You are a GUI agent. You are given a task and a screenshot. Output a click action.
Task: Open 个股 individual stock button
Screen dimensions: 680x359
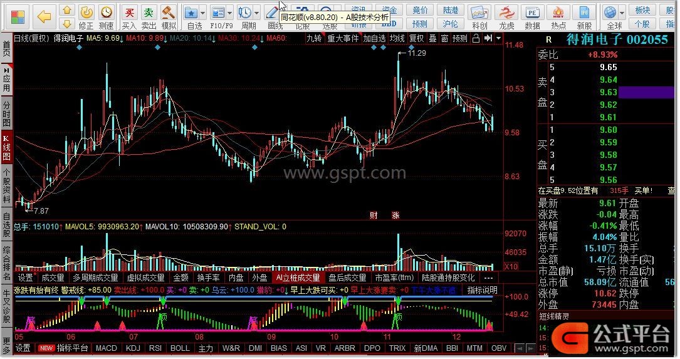[642, 23]
